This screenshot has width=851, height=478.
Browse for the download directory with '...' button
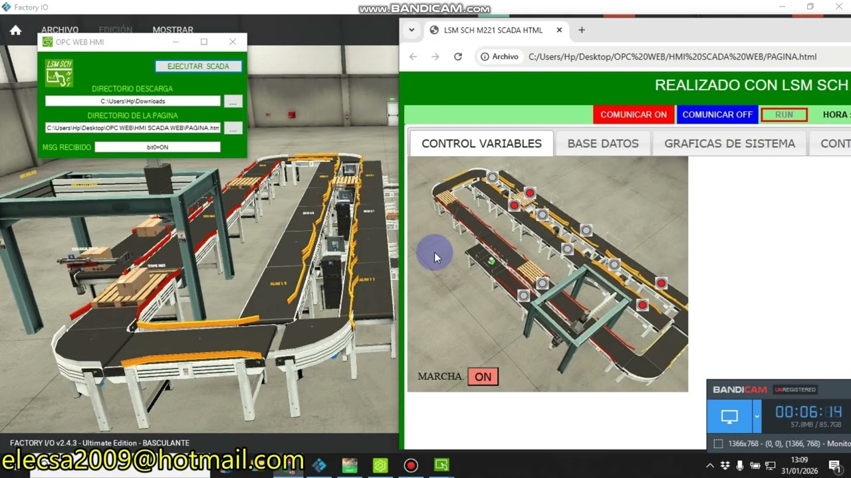[233, 102]
